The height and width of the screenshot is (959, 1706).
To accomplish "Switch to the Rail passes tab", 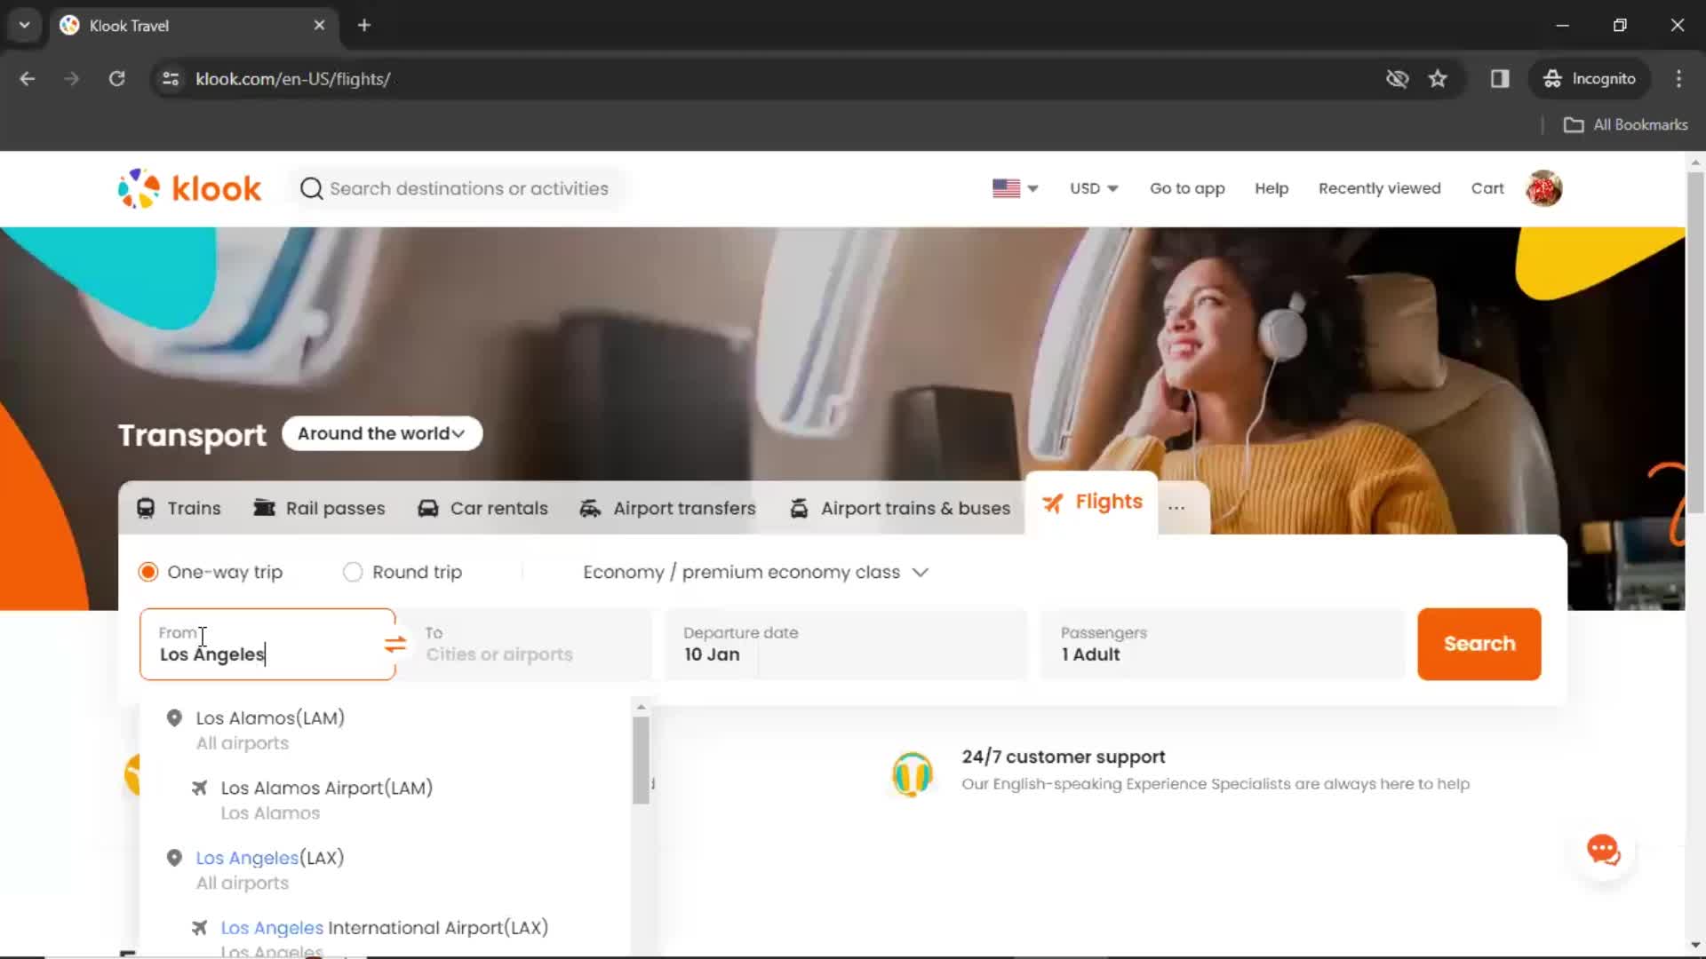I will point(319,508).
